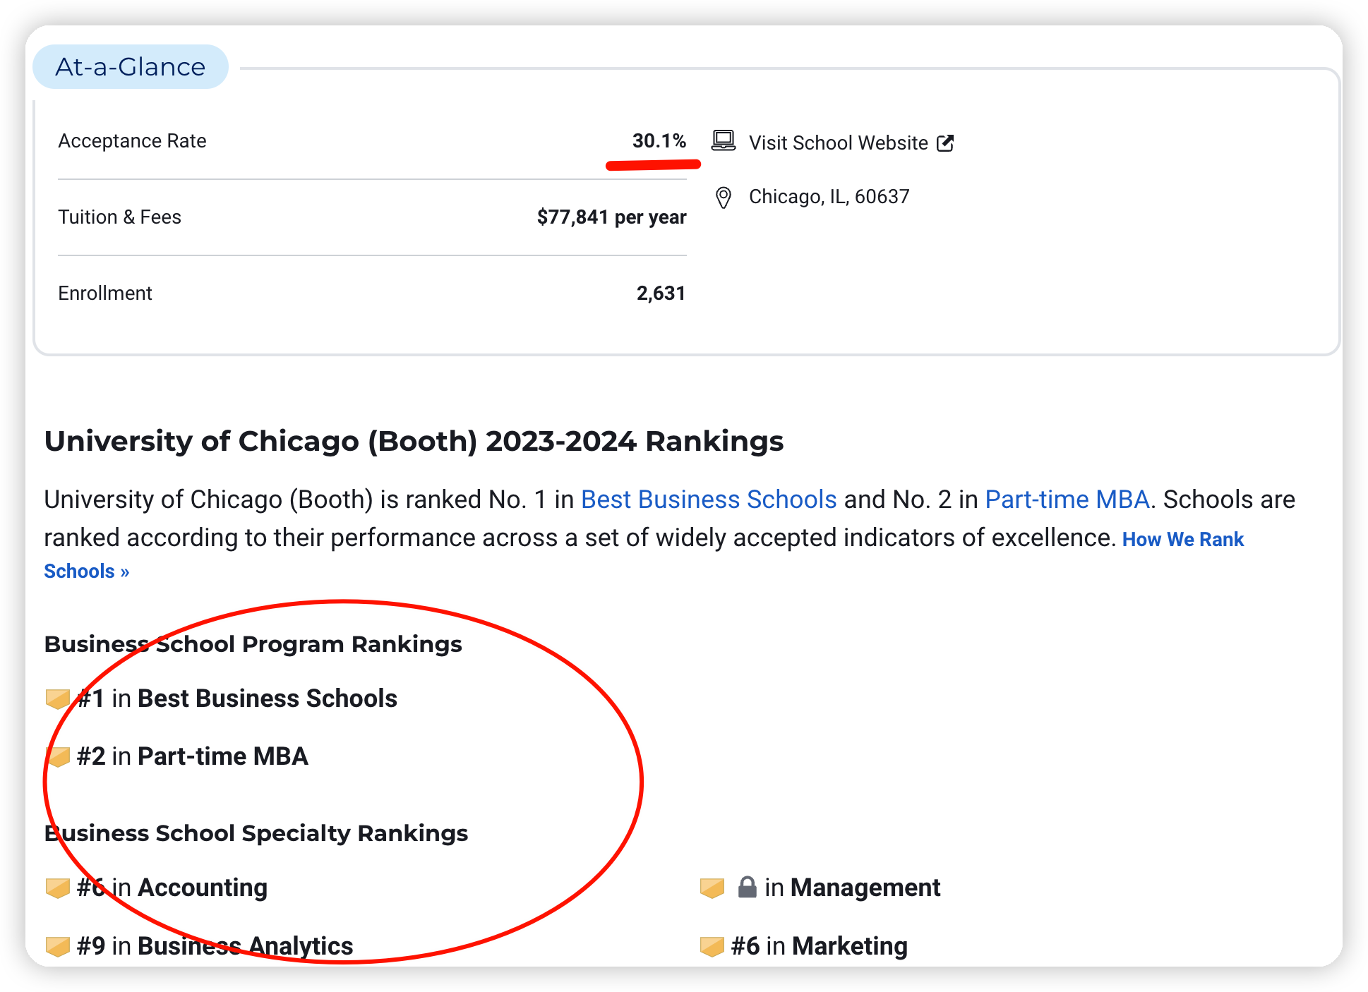Viewport: 1368px width, 992px height.
Task: Click the badge icon beside in Management
Action: click(712, 888)
